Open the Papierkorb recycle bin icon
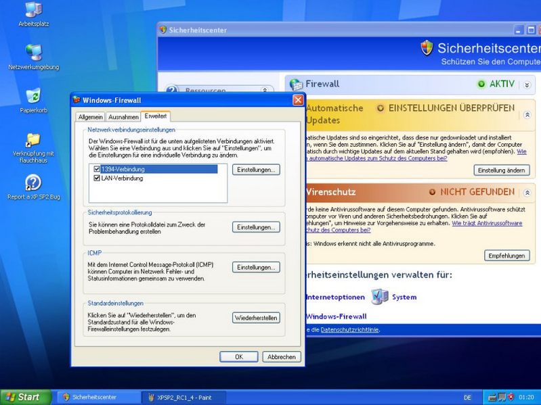 coord(33,96)
